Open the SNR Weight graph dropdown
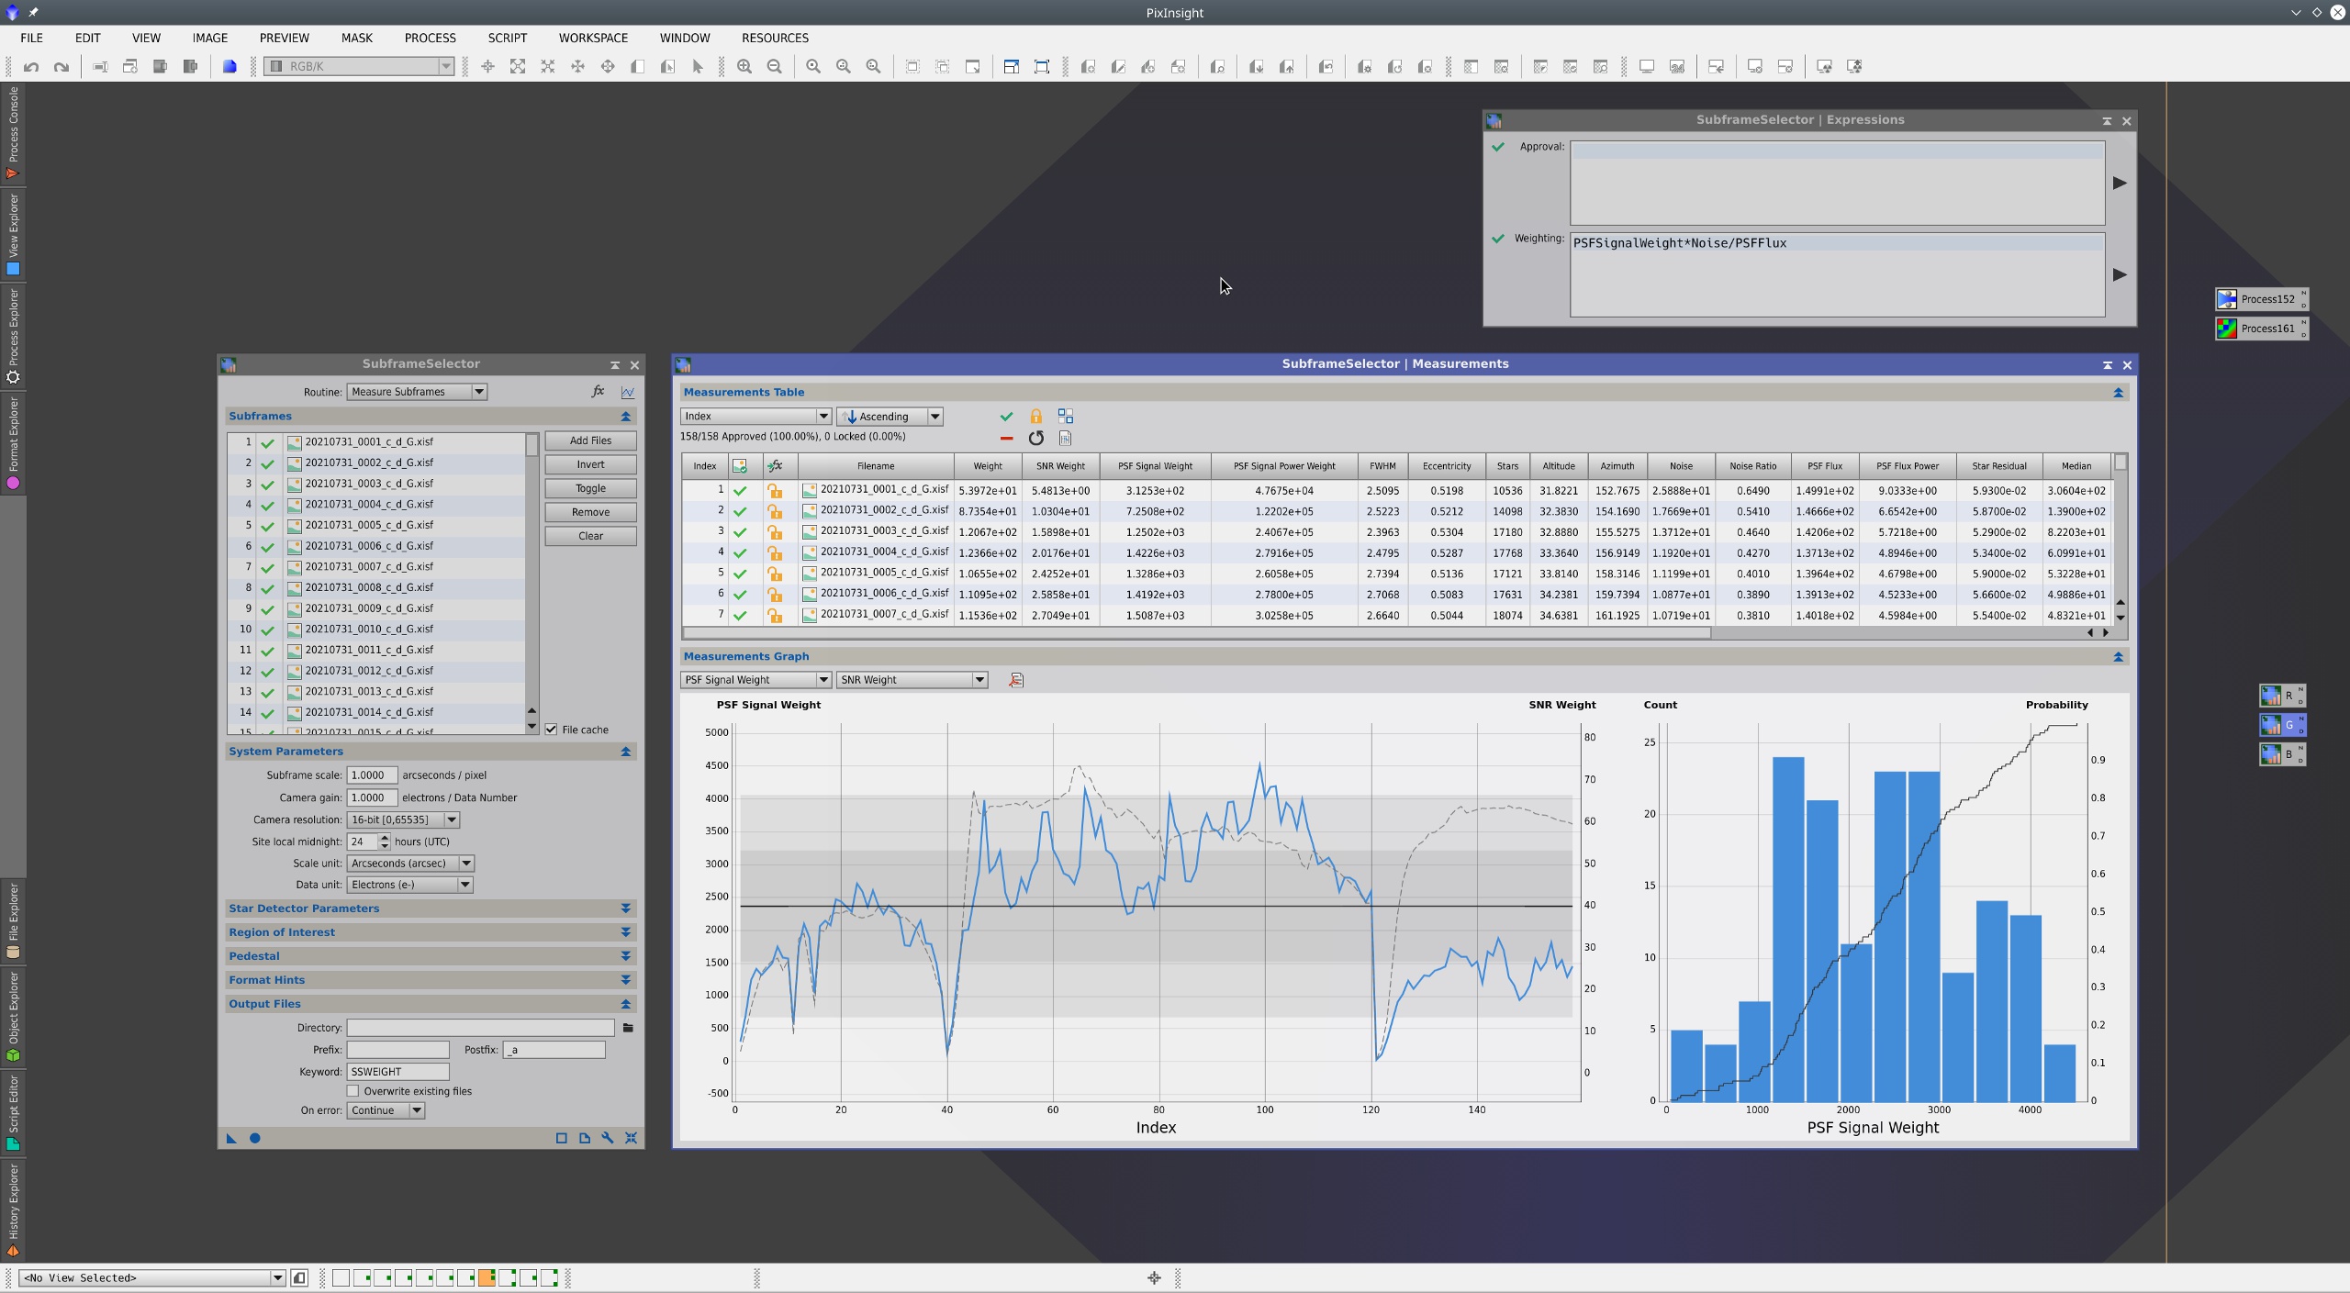Viewport: 2350px width, 1293px height. point(912,680)
